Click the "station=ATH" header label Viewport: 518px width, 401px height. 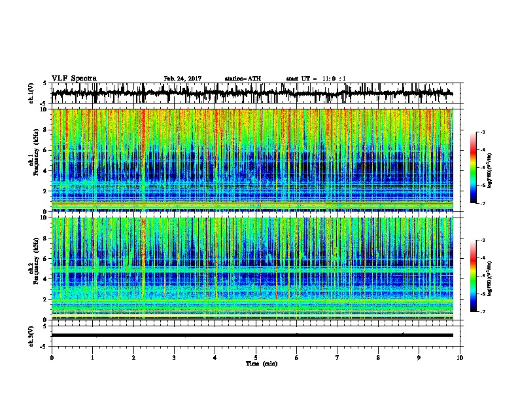point(243,79)
